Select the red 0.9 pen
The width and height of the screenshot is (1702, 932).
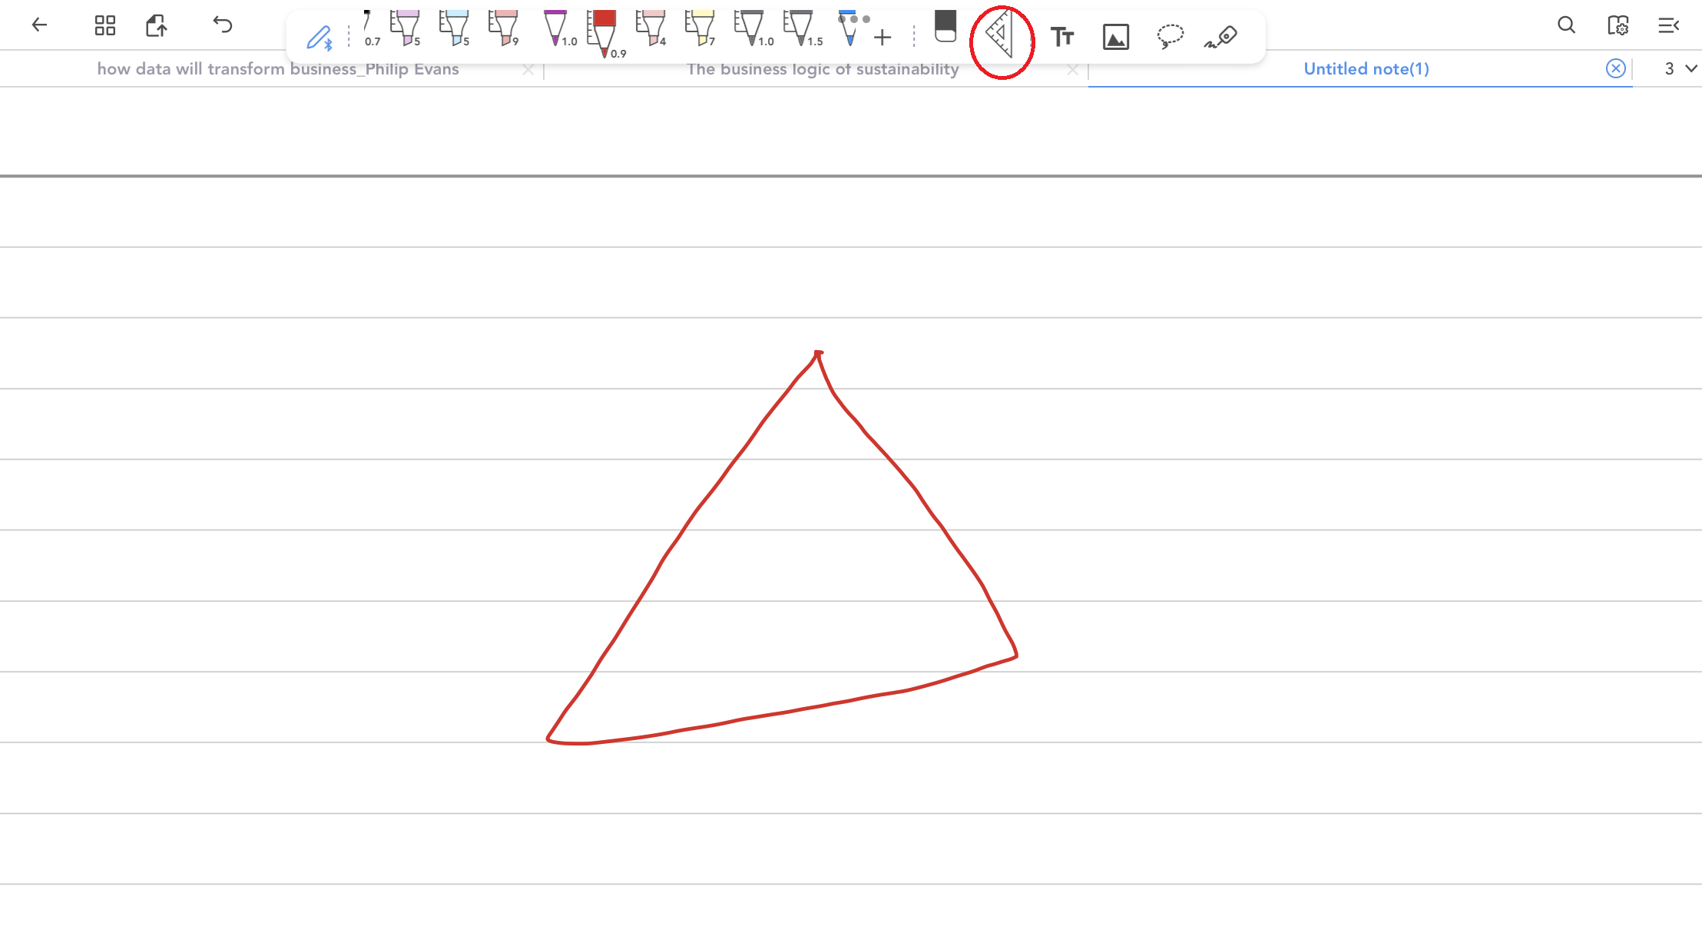604,32
